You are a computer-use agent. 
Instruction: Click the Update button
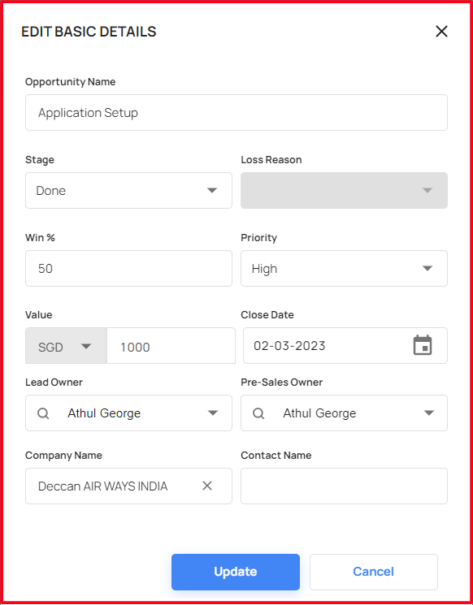(x=236, y=572)
